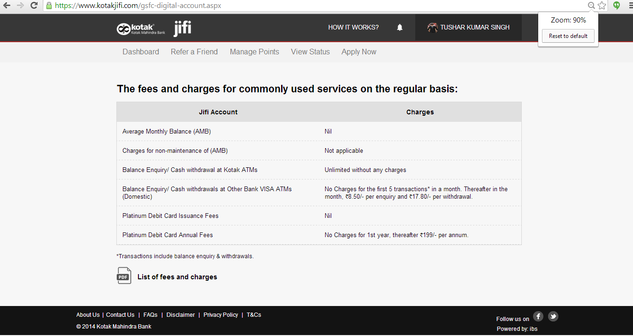Reload the page with refresh icon

pyautogui.click(x=34, y=6)
